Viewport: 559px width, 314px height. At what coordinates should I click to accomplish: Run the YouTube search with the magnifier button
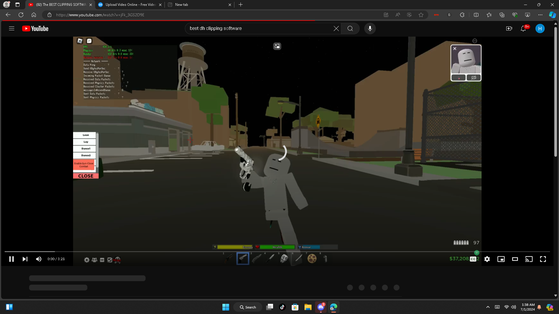coord(350,28)
